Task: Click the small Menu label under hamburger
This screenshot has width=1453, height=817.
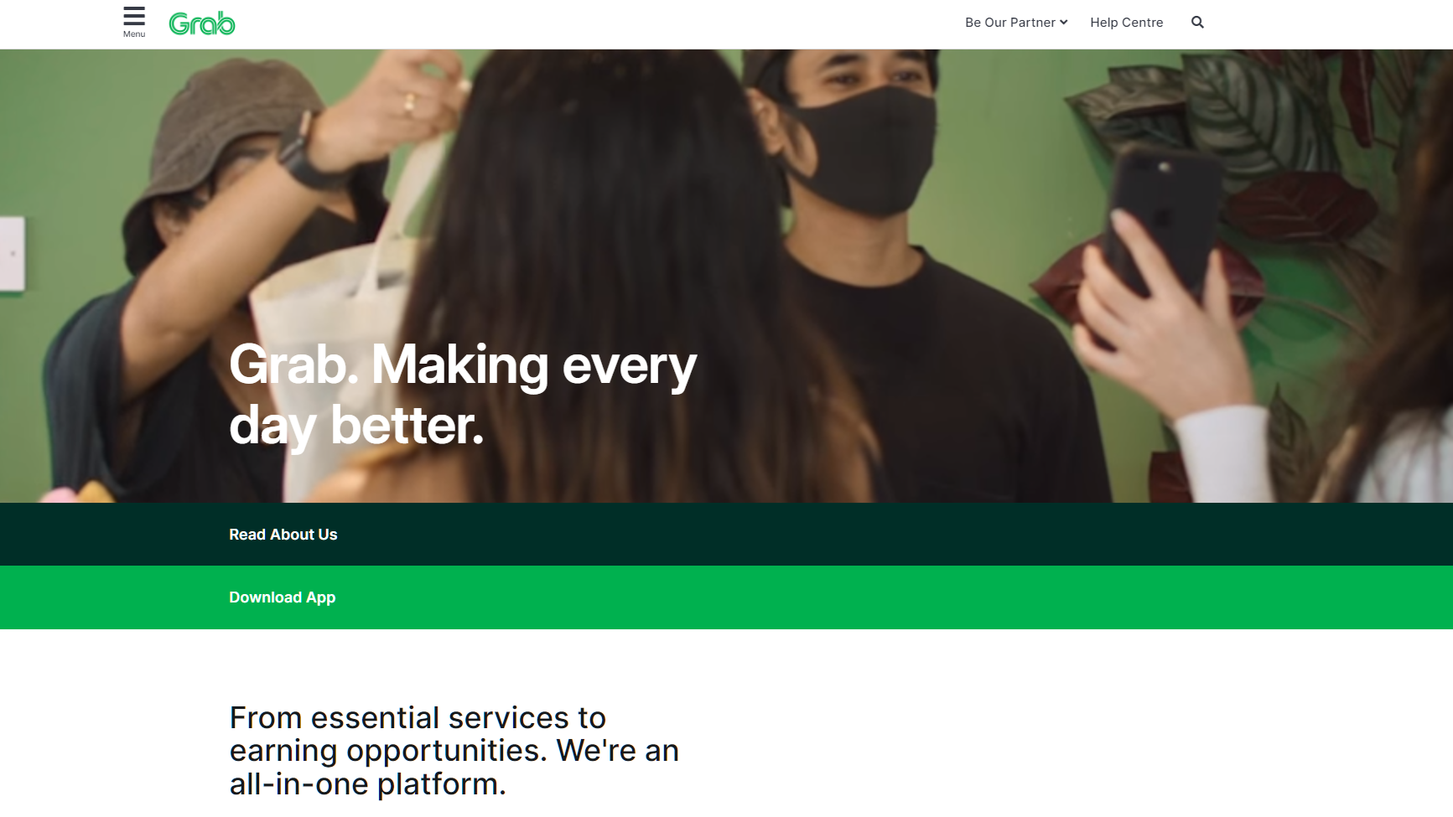Action: [134, 34]
